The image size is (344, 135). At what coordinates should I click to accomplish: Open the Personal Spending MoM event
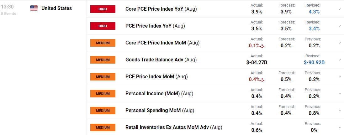tap(153, 111)
